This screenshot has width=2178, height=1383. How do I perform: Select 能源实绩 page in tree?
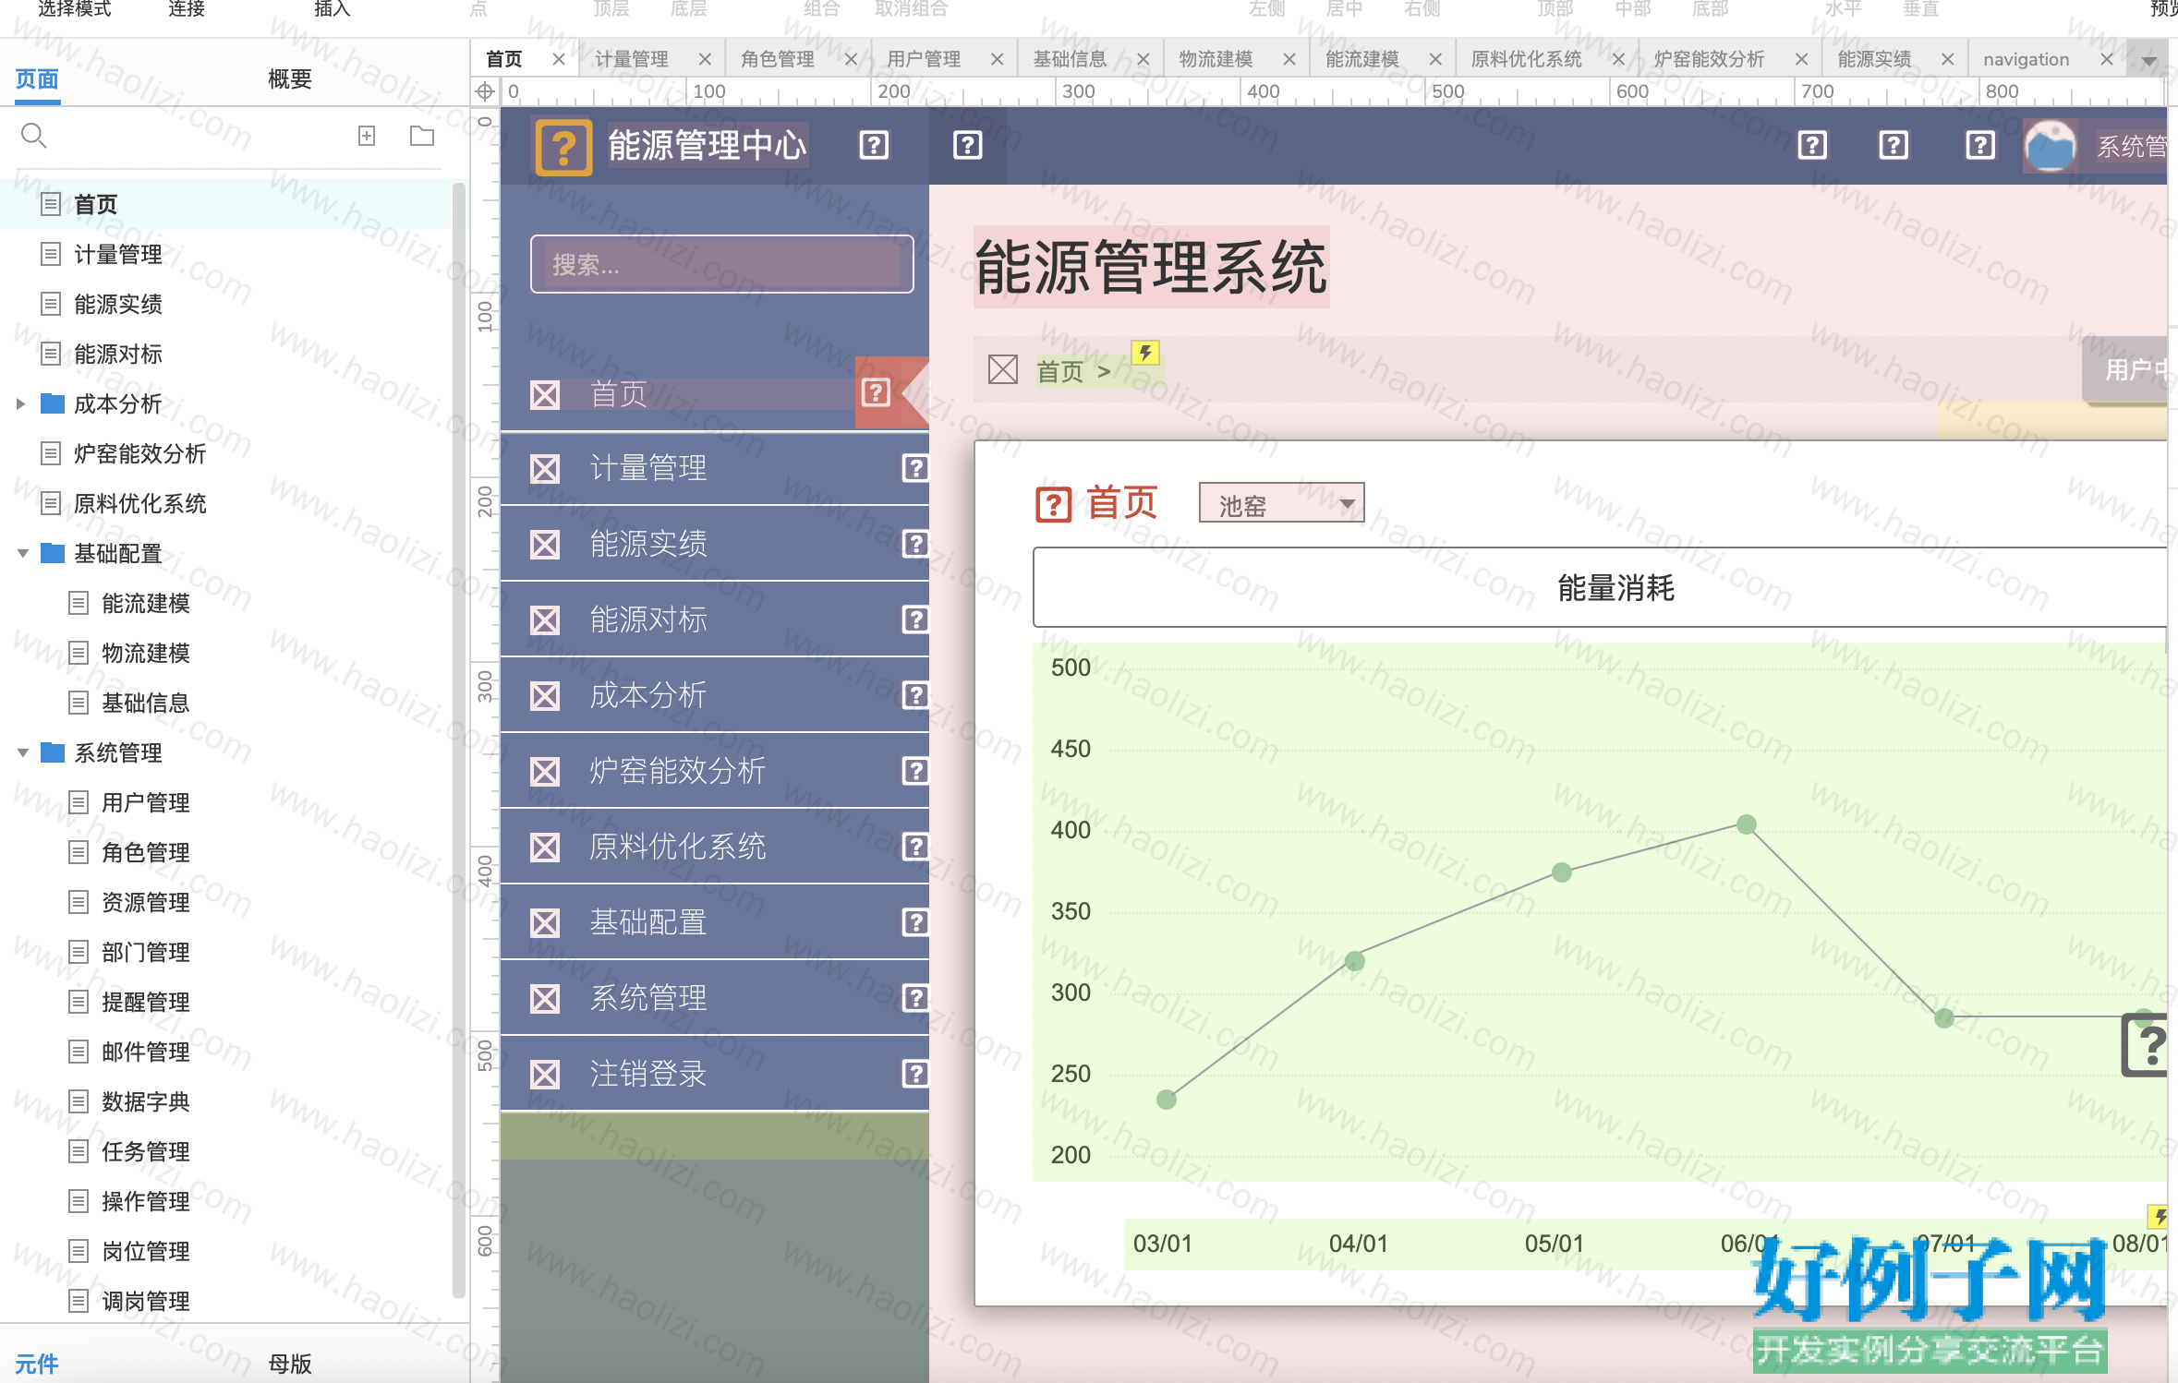(x=118, y=304)
